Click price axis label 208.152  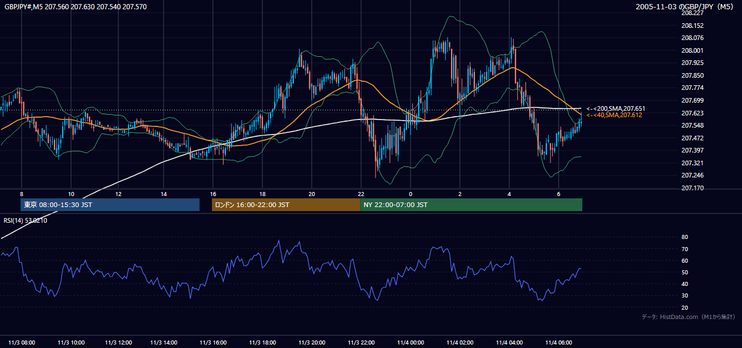[x=692, y=26]
